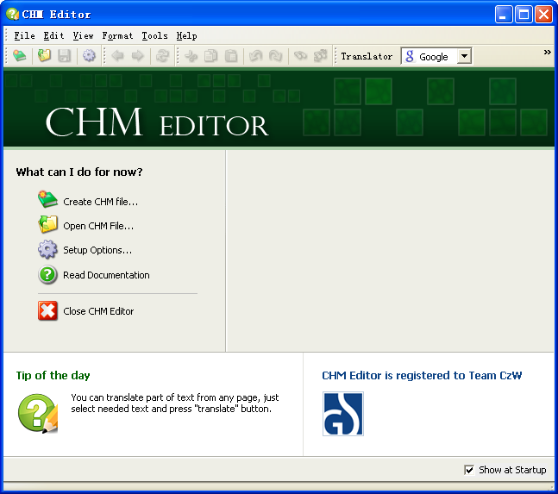Open the Tools menu
Screen dimensions: 558x494
pos(154,35)
